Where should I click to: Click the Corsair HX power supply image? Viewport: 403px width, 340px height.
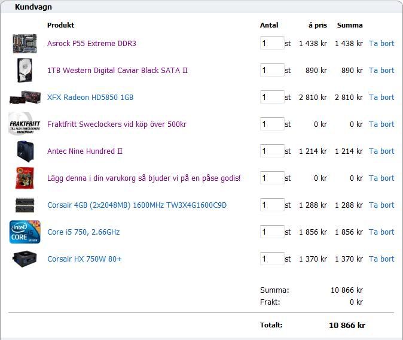[x=25, y=259]
